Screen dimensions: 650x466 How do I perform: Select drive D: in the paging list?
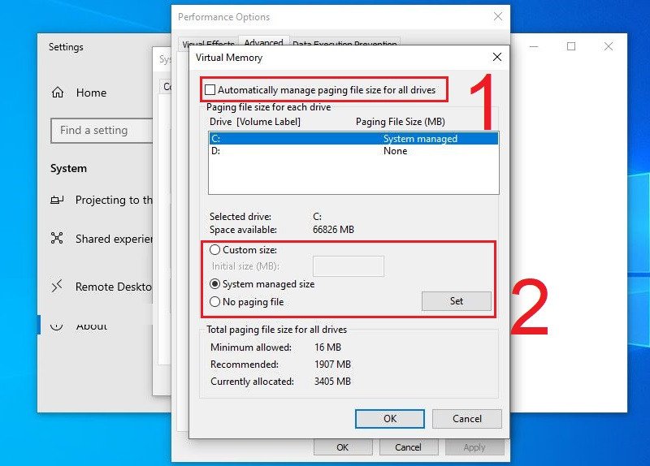coord(353,151)
